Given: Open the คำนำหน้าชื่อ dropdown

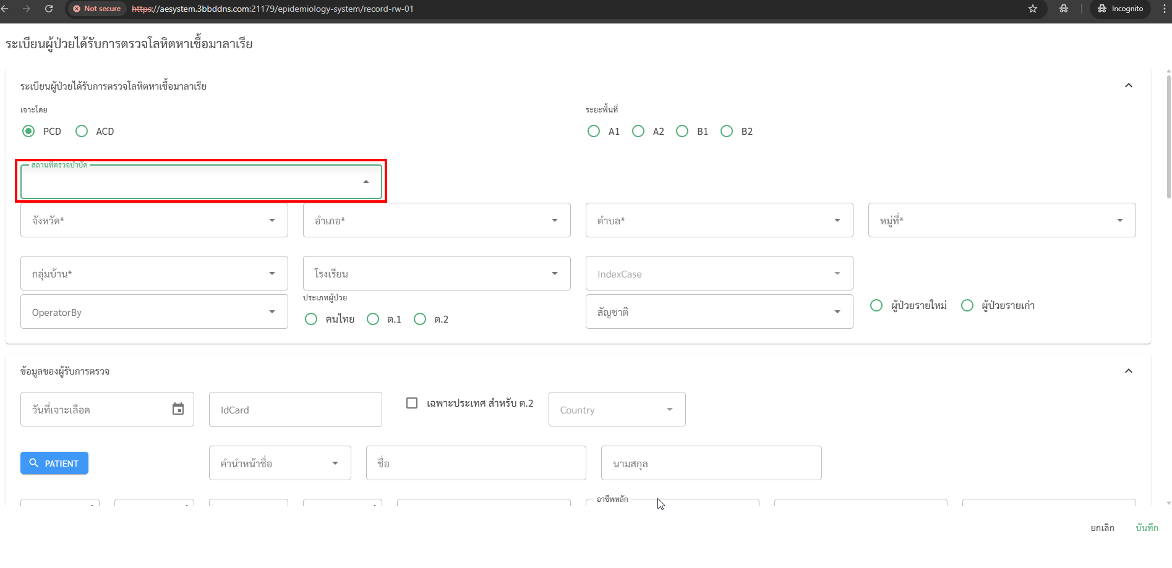Looking at the screenshot, I should click(280, 463).
